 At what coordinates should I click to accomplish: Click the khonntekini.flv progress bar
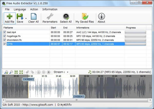point(135,40)
